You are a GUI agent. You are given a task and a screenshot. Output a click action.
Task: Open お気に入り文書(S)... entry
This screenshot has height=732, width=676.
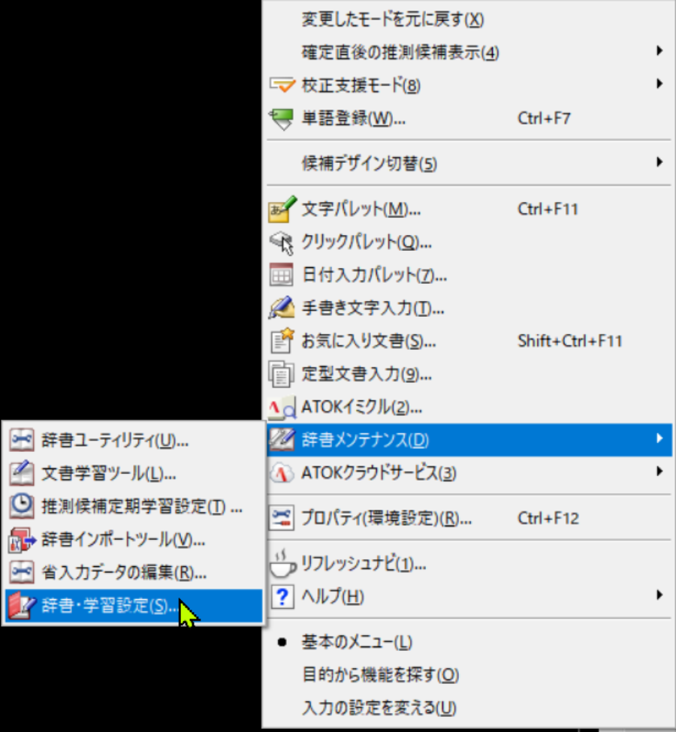(x=469, y=341)
